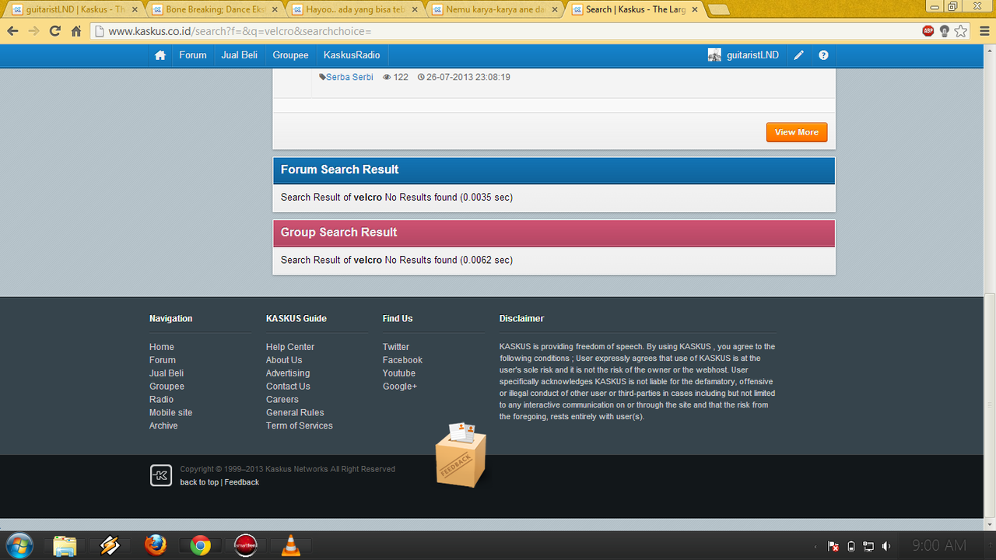Open Facebook link under Find Us
This screenshot has width=996, height=560.
(x=402, y=360)
